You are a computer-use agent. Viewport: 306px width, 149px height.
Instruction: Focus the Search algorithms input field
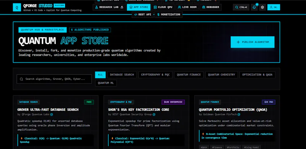[x=54, y=79]
